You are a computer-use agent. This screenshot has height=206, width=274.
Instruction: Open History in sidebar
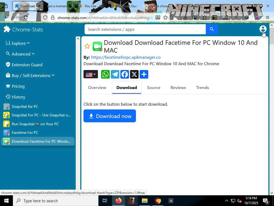(x=16, y=97)
